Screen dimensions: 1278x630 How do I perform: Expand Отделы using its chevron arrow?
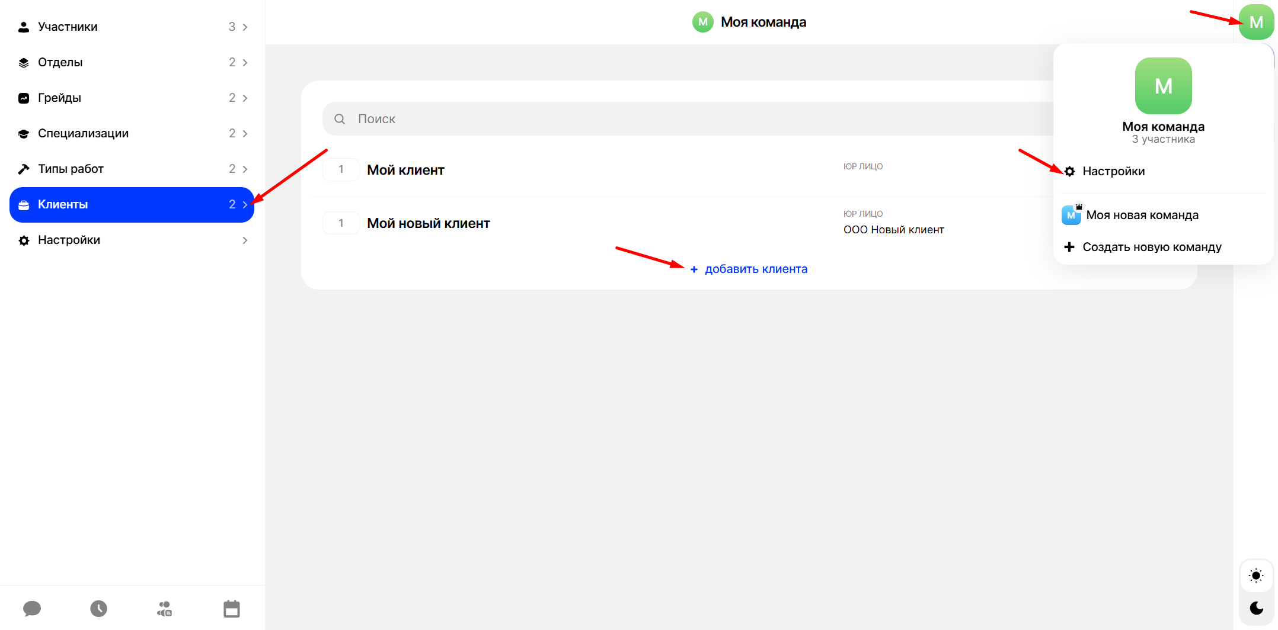(x=245, y=63)
